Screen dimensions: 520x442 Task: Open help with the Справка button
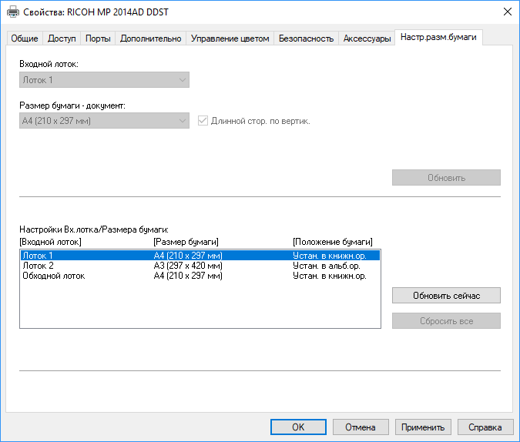coord(485,427)
